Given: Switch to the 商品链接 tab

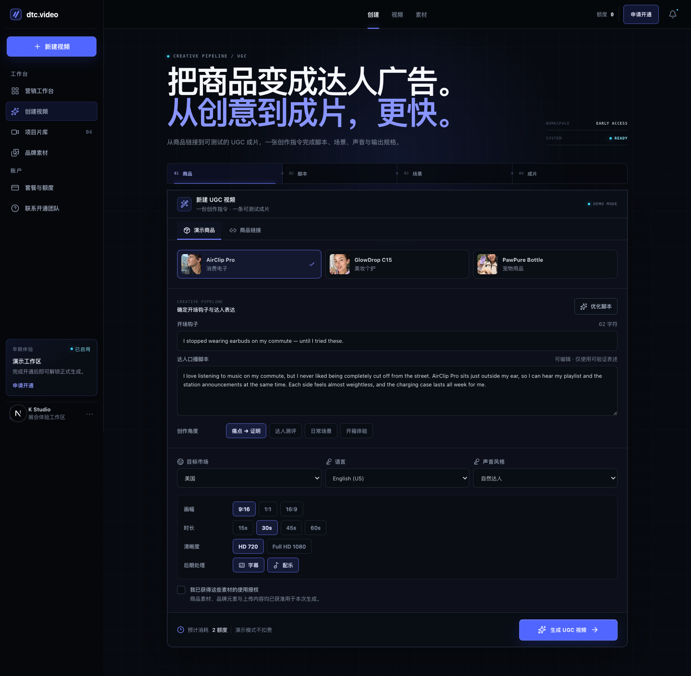Looking at the screenshot, I should [x=245, y=230].
